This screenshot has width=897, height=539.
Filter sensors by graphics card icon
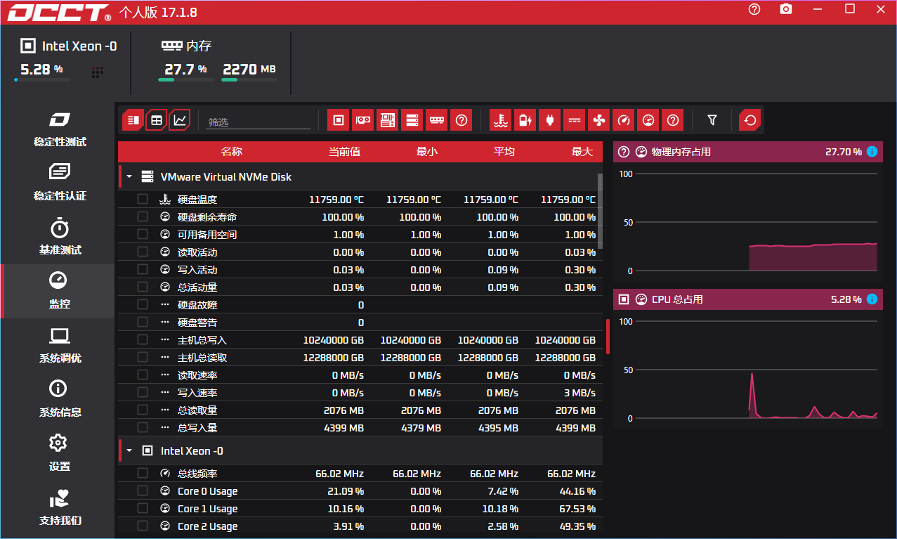click(x=363, y=120)
